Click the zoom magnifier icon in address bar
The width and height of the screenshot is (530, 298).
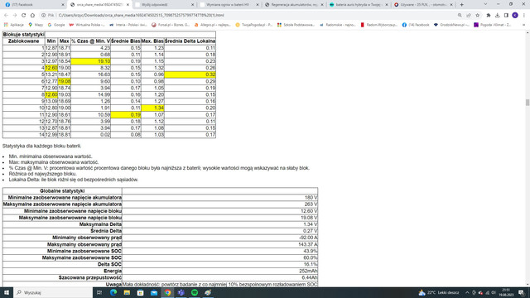pyautogui.click(x=460, y=15)
